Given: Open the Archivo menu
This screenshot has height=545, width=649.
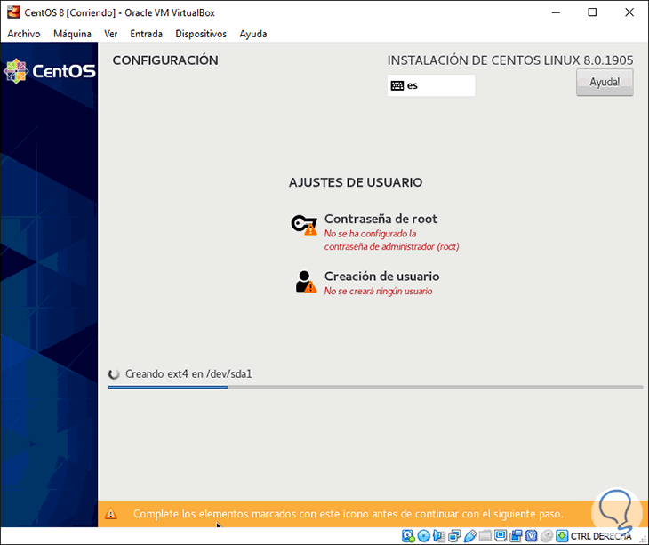Looking at the screenshot, I should 24,34.
